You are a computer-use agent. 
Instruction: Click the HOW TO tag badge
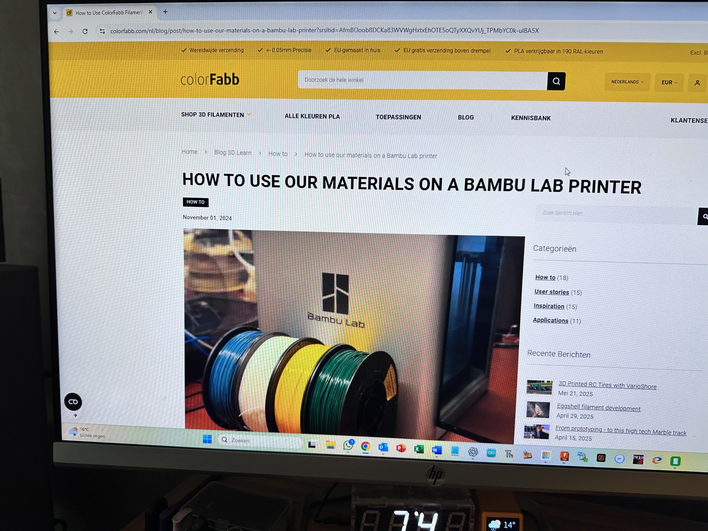click(196, 202)
